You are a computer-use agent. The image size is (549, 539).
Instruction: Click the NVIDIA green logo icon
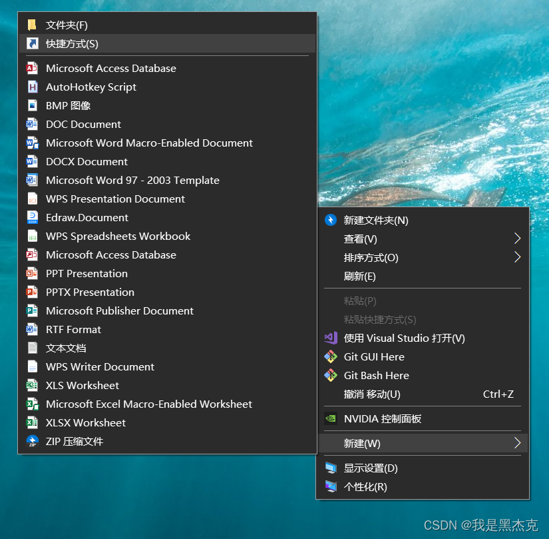pyautogui.click(x=331, y=418)
